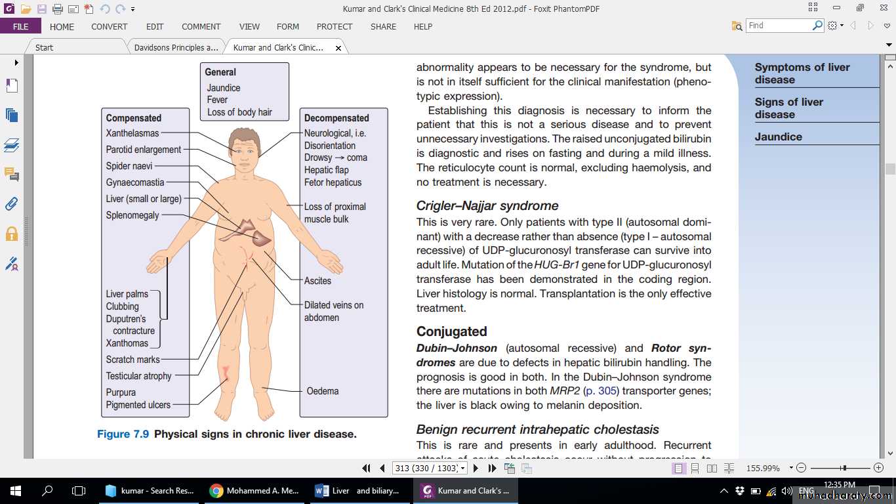
Task: Show the Attachments paperclip panel
Action: click(x=12, y=204)
